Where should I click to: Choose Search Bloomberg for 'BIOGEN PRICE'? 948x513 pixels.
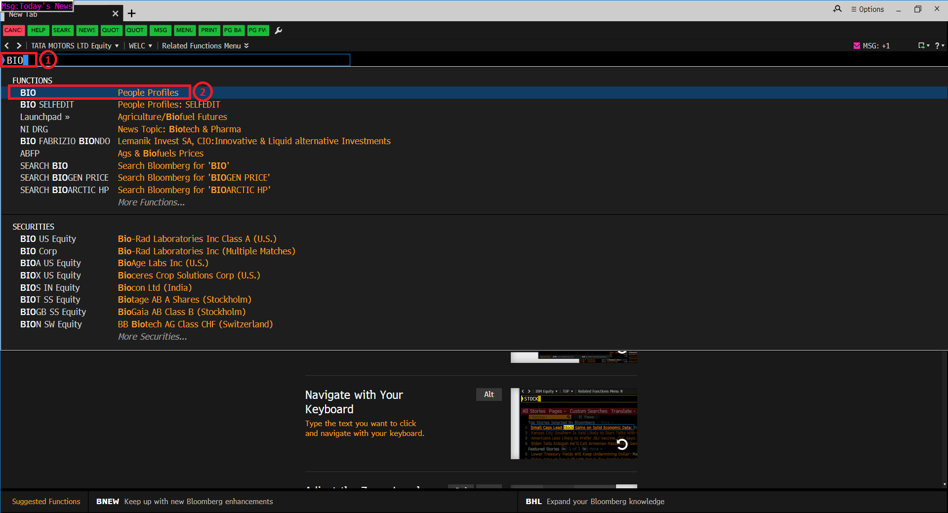[474, 178]
